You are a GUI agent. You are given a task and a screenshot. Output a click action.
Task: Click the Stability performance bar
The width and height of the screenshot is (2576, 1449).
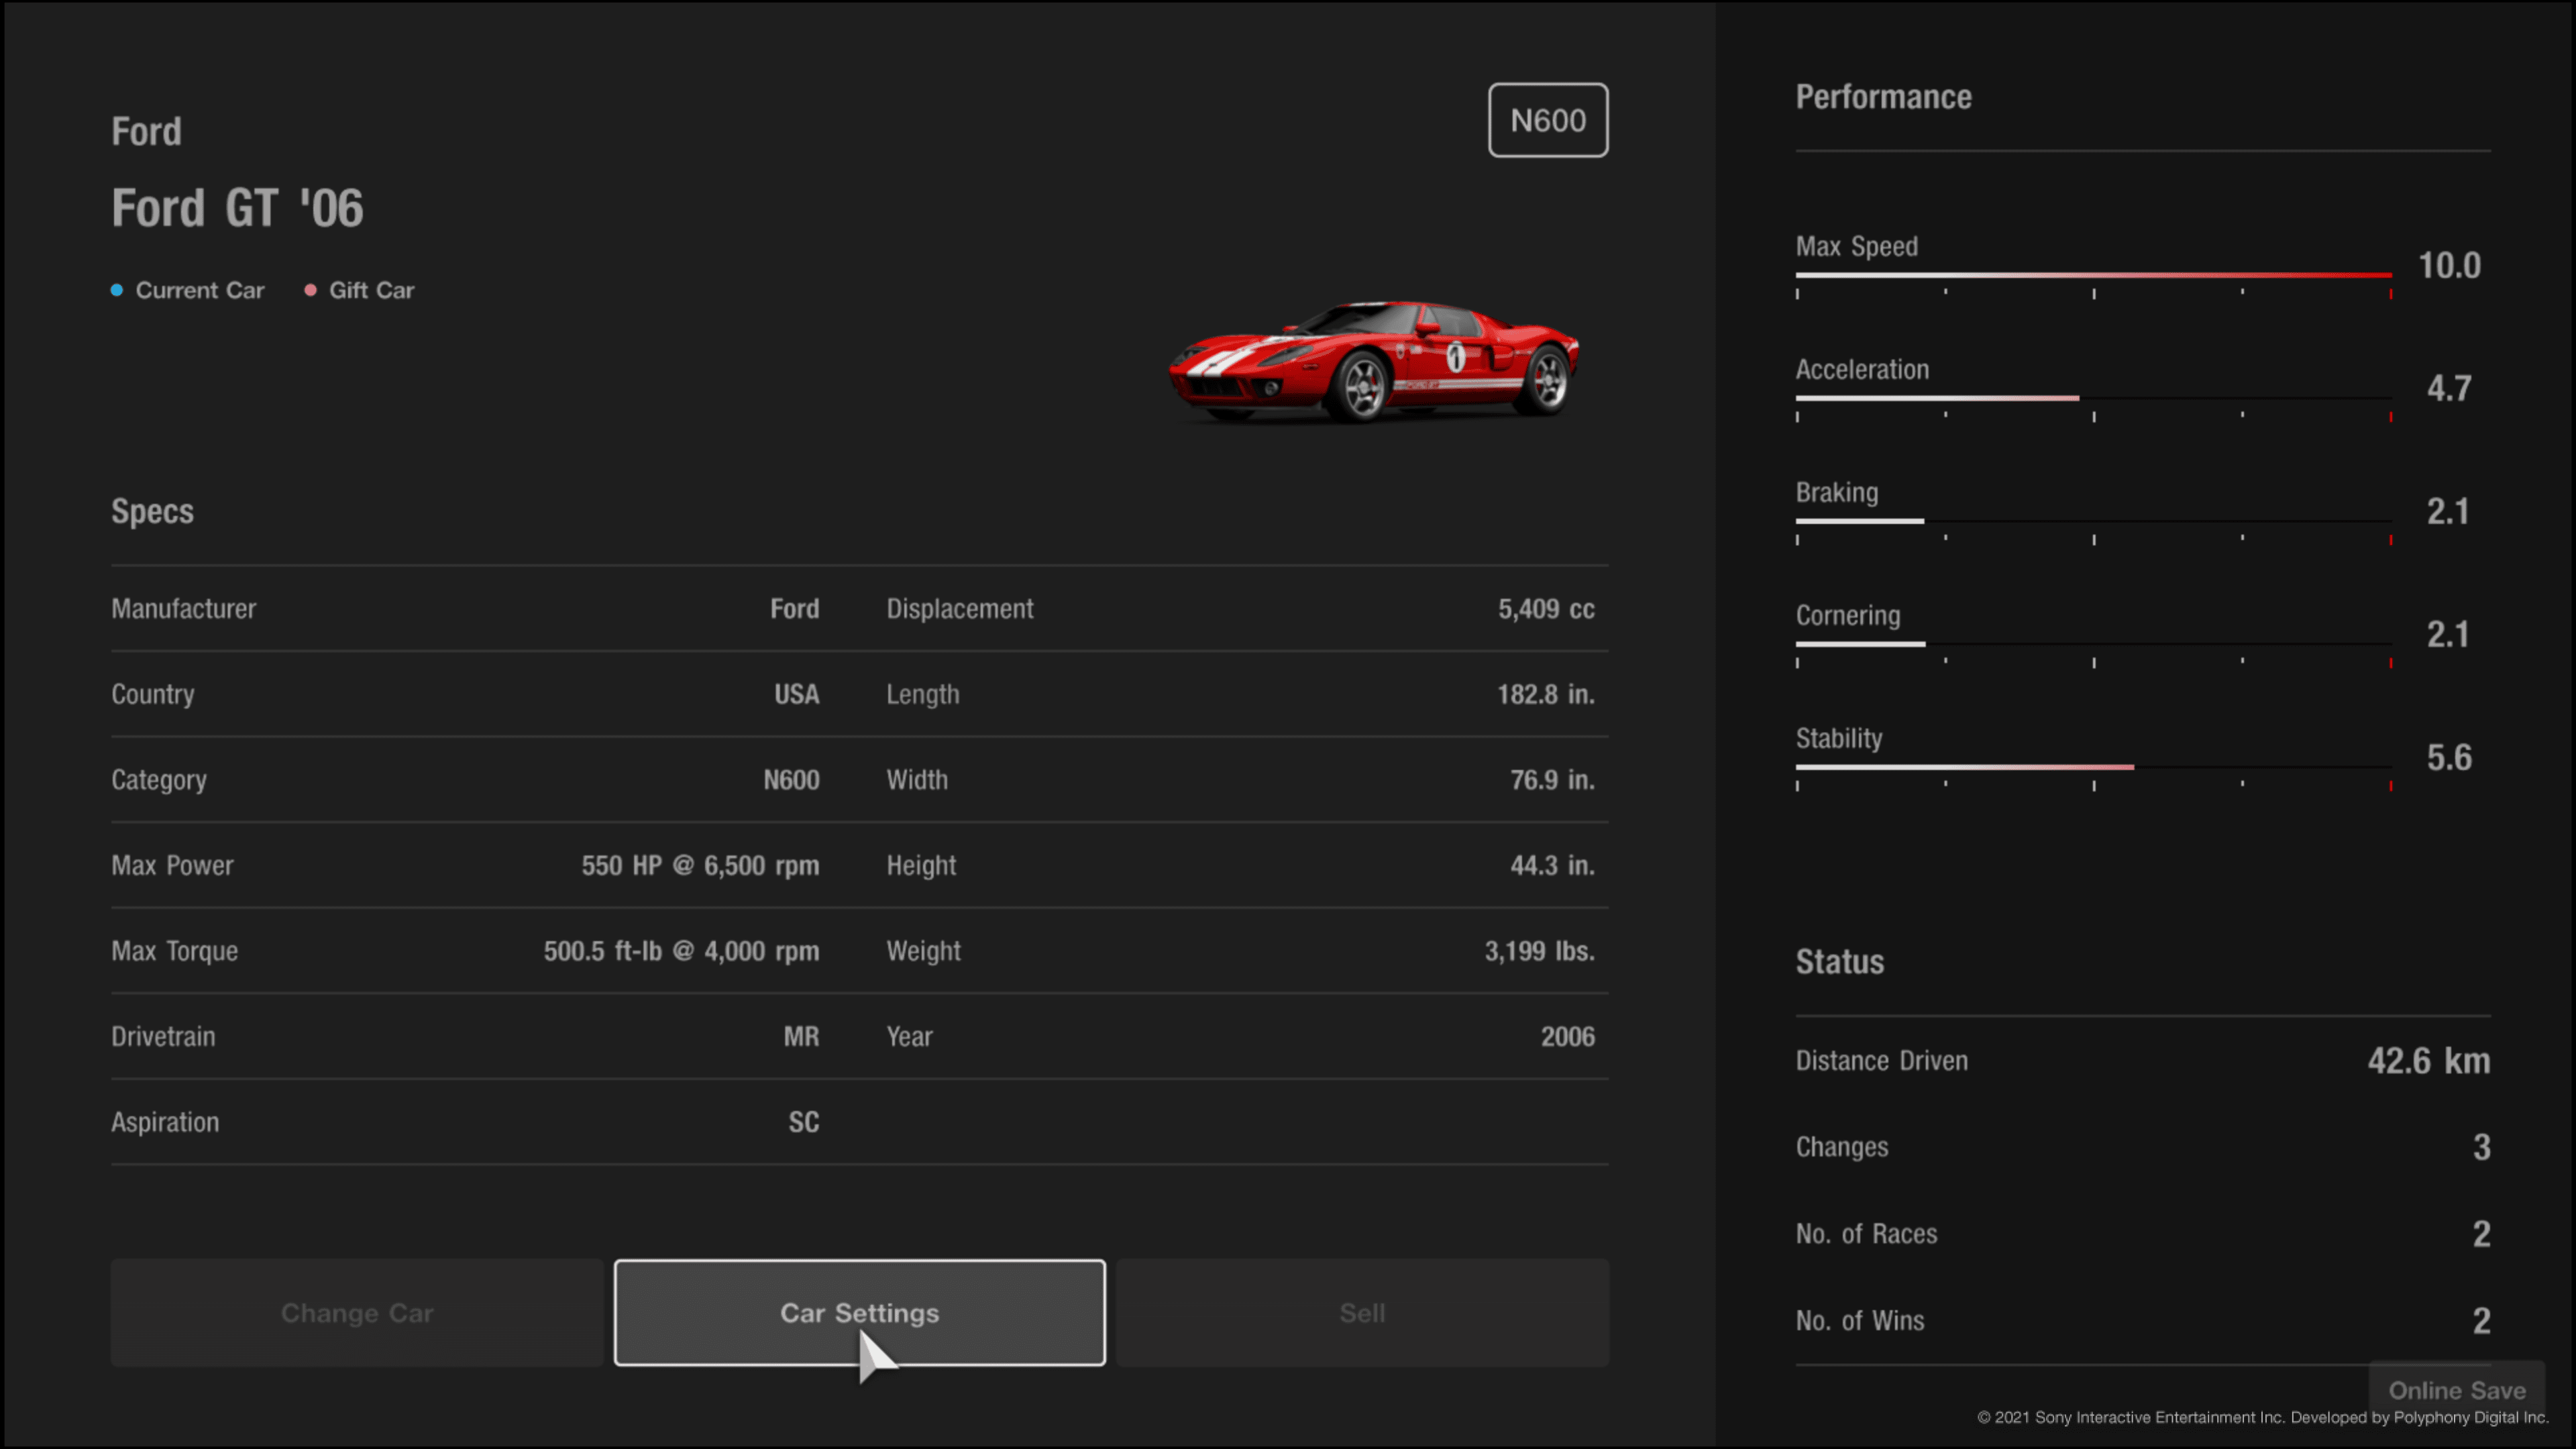2093,767
